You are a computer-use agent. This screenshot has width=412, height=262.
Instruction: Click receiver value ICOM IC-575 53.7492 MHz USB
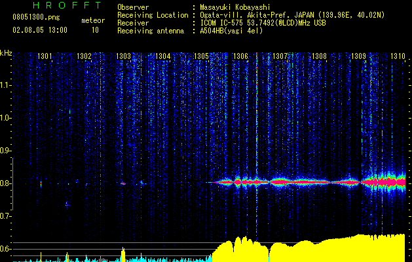coord(263,23)
